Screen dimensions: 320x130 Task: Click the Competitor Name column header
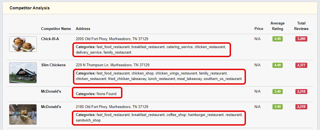tap(56, 29)
